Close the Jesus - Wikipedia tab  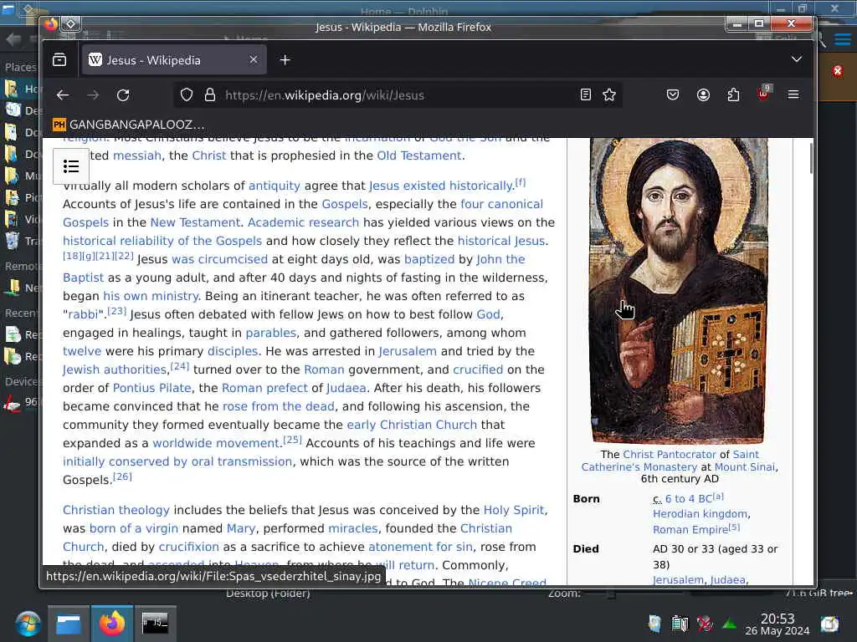tap(253, 59)
